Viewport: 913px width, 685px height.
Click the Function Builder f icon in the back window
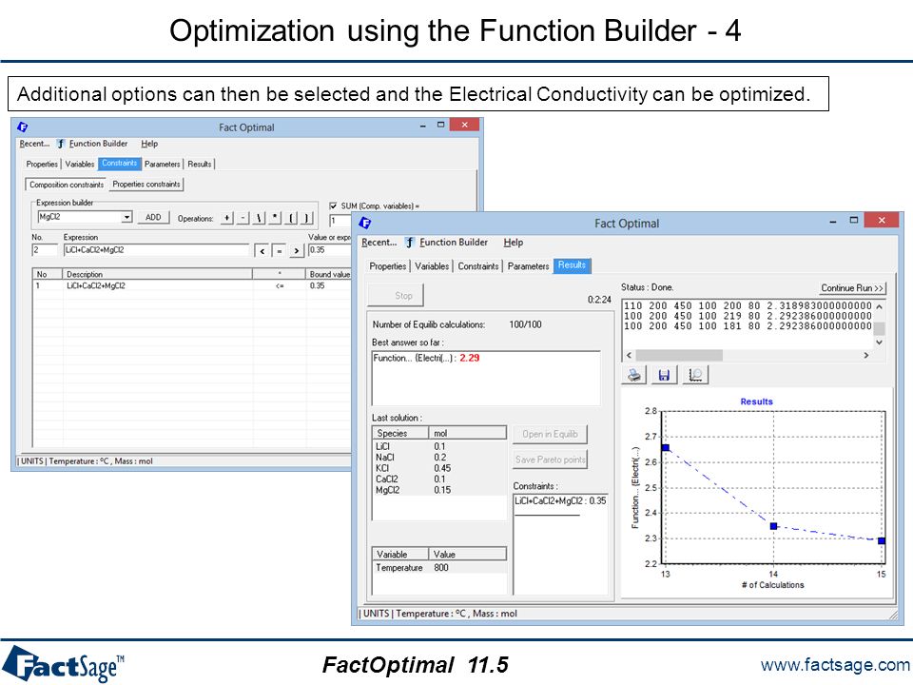point(61,144)
